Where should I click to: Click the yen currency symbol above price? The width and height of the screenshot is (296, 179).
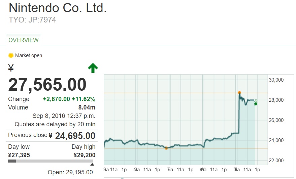click(11, 68)
